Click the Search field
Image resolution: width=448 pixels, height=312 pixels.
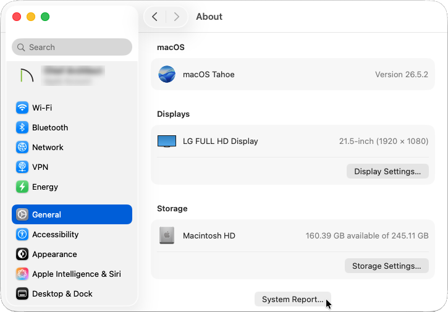tap(72, 47)
